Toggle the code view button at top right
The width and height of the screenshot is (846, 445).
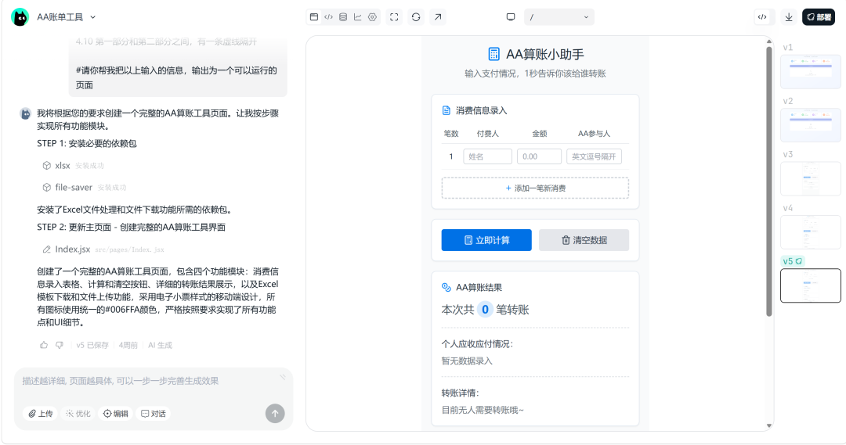click(762, 17)
